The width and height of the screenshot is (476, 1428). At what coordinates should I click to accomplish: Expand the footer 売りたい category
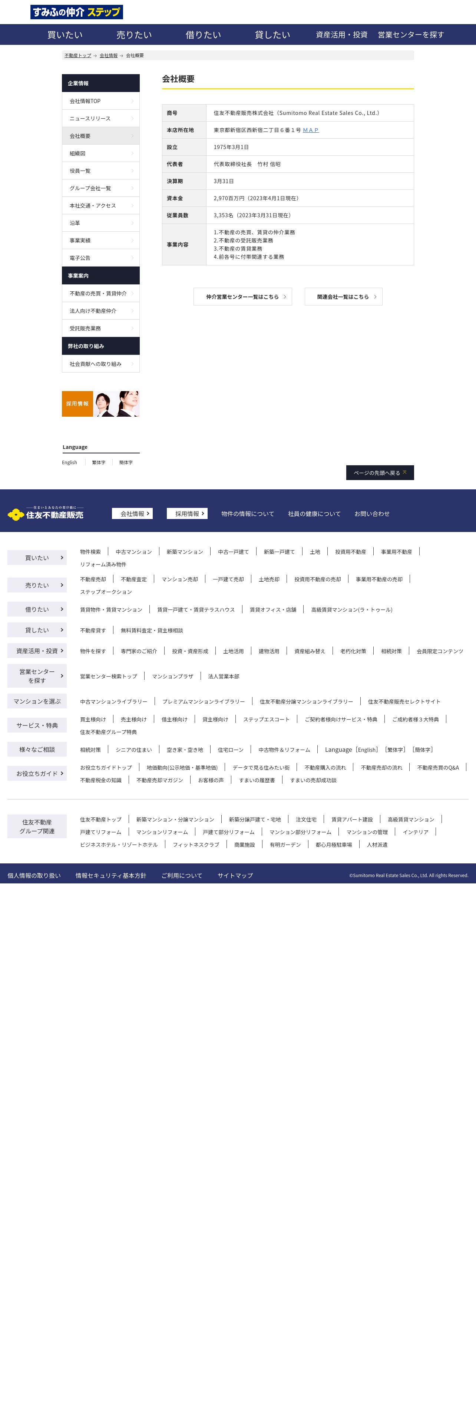(x=37, y=585)
